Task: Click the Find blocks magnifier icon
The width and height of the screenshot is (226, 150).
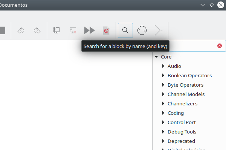Action: pos(125,30)
